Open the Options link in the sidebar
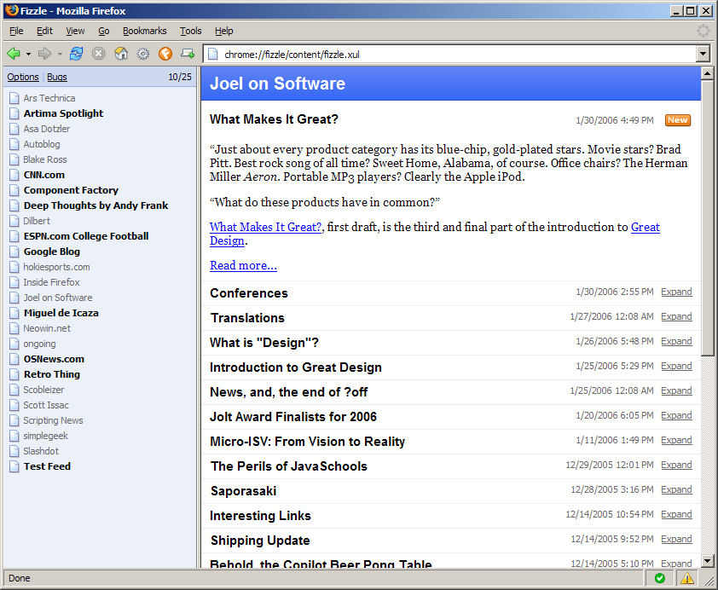 [23, 77]
